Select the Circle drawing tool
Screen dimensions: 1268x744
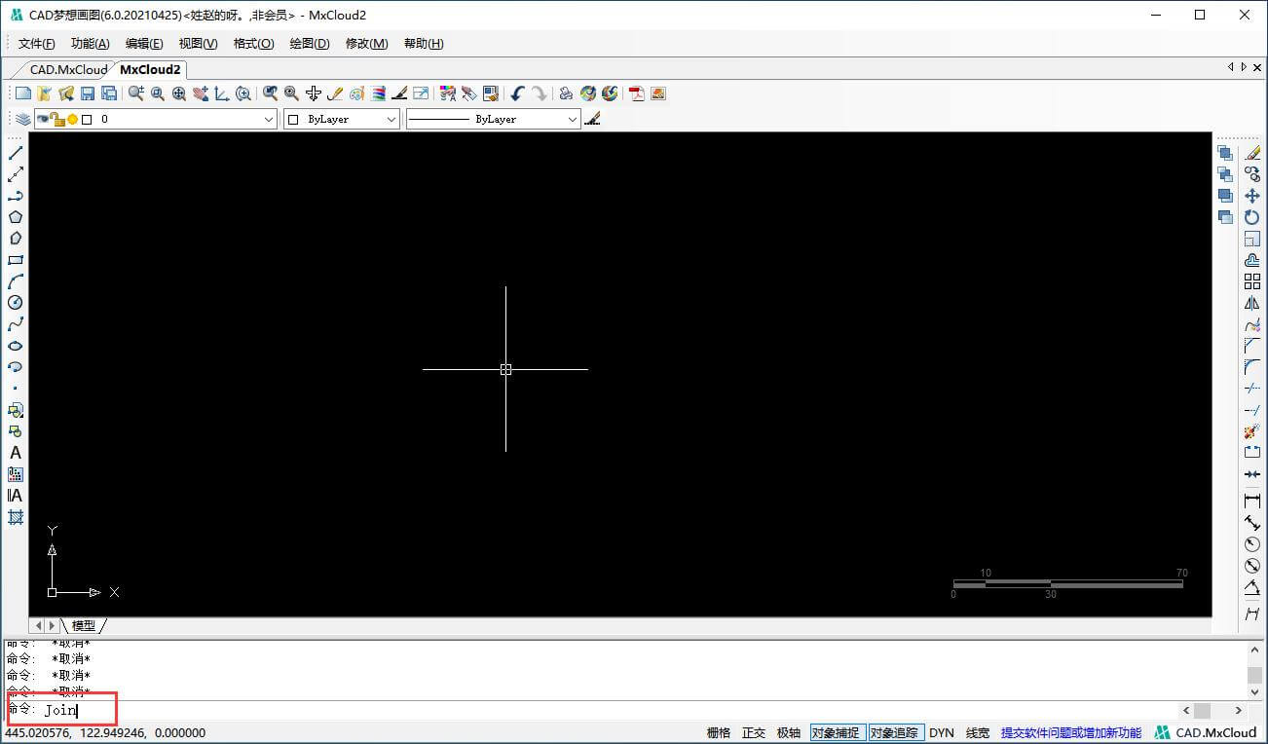(16, 303)
